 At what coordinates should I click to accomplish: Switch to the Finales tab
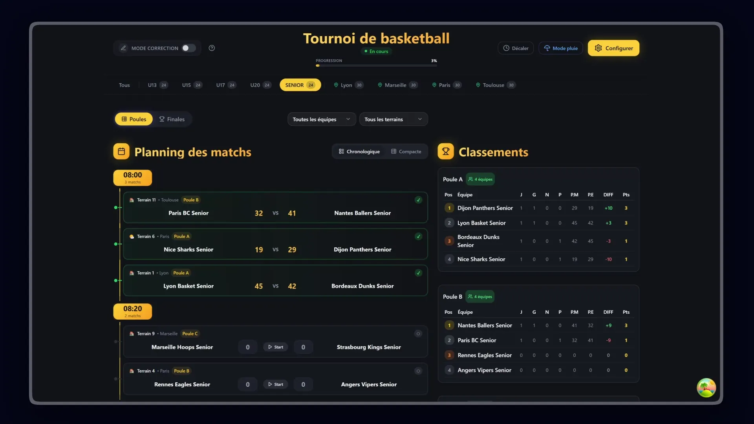coord(172,119)
